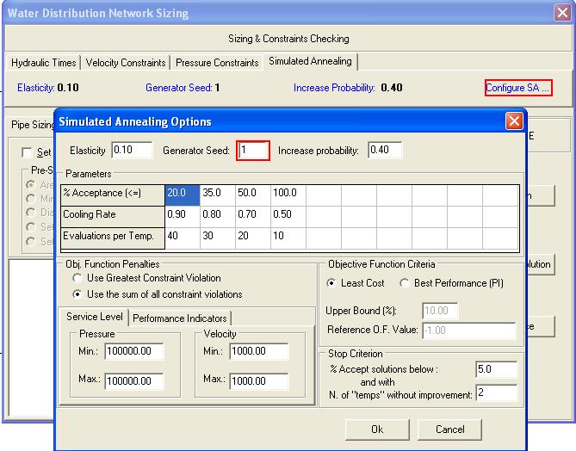This screenshot has width=576, height=451.
Task: Tick the Set checkbox in the Pipe Sizing panel
Action: coord(27,152)
